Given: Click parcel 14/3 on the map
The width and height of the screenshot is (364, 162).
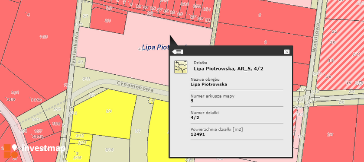Looking at the screenshot, I should (43, 37).
